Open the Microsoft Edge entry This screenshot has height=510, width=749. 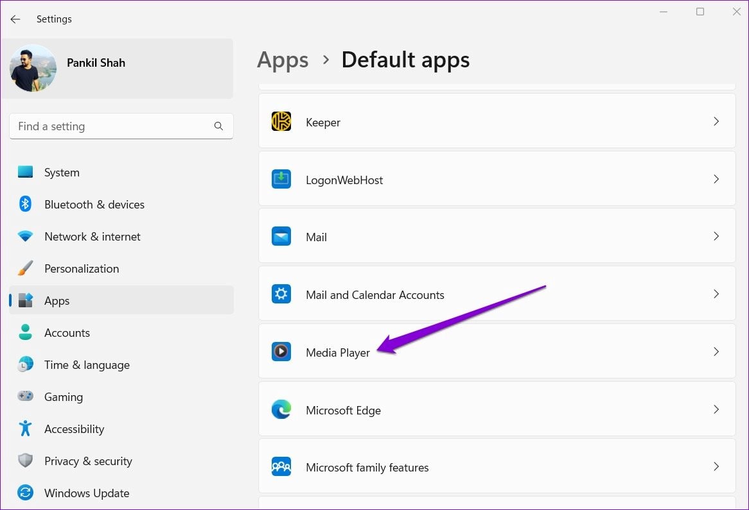coord(497,409)
